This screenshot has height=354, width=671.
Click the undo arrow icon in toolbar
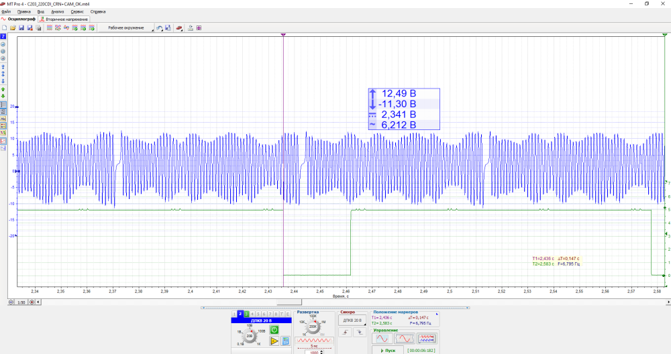[x=159, y=28]
